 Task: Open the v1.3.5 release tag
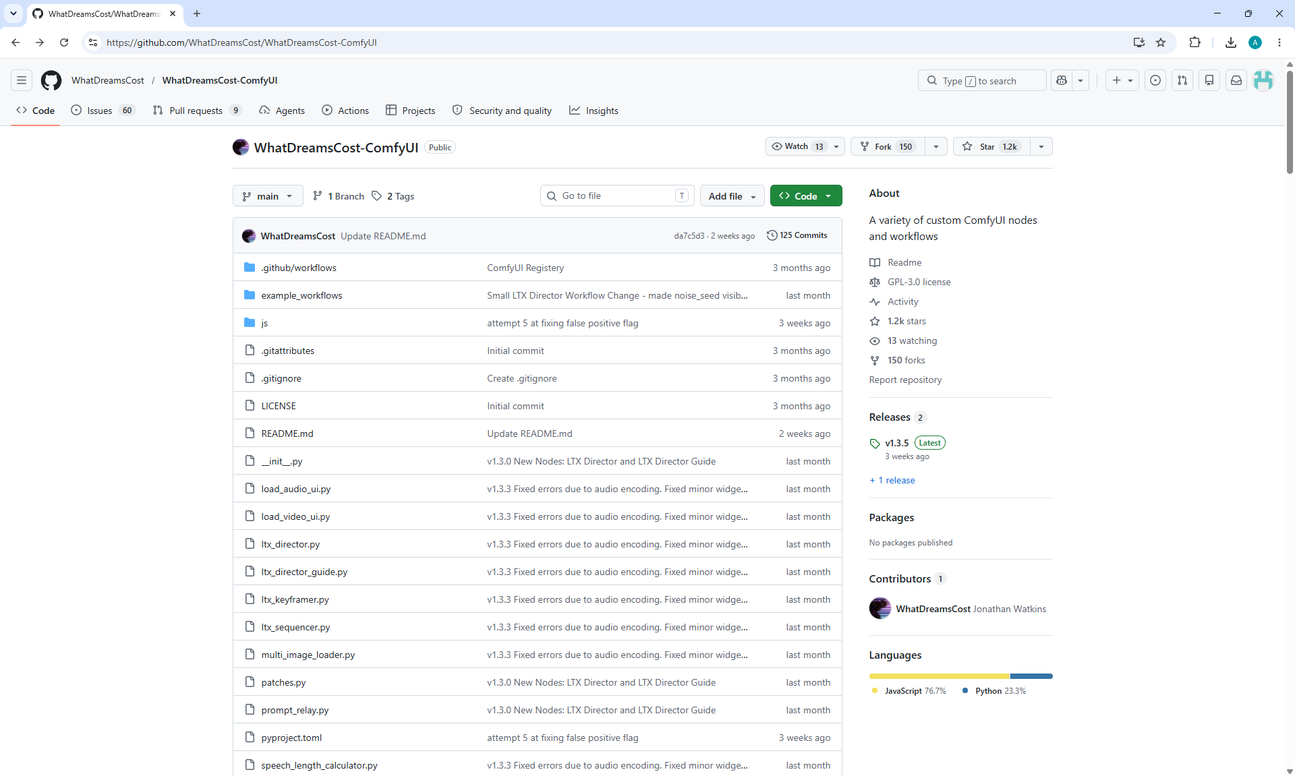pyautogui.click(x=897, y=443)
